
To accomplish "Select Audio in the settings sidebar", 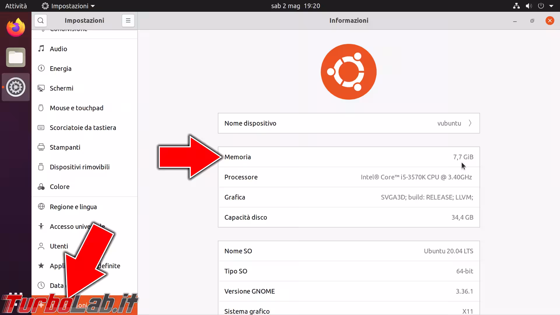I will click(x=58, y=49).
